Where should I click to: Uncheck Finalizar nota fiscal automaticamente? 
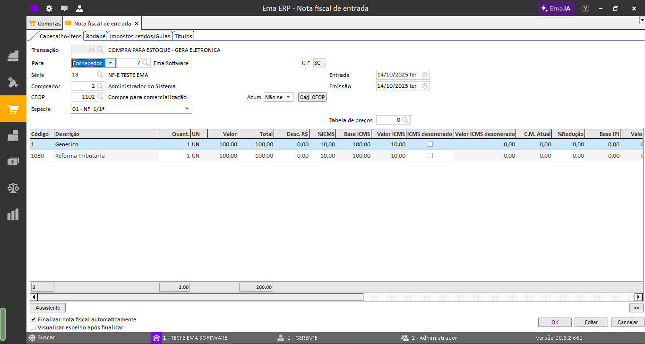click(x=33, y=319)
